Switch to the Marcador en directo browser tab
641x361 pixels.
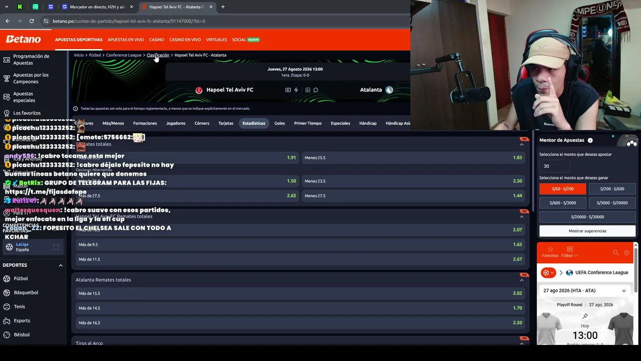(97, 7)
